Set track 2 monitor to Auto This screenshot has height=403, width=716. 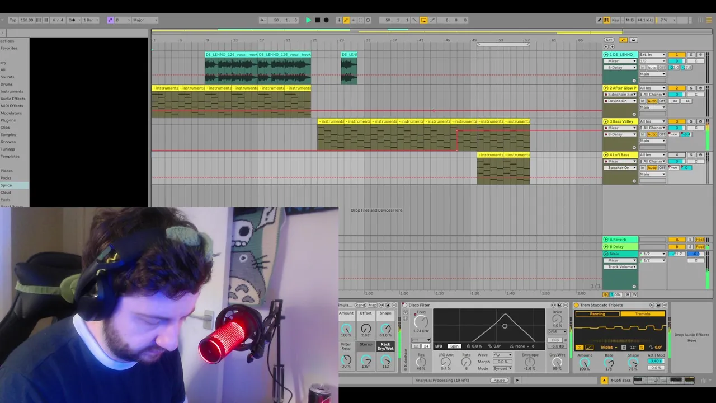tap(652, 101)
